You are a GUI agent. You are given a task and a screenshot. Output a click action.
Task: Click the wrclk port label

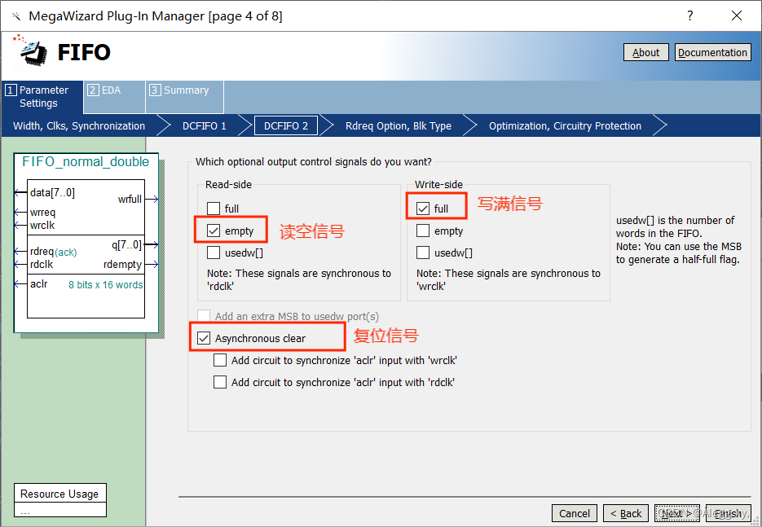click(42, 226)
